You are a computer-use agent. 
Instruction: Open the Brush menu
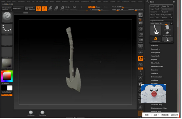pos(9,2)
